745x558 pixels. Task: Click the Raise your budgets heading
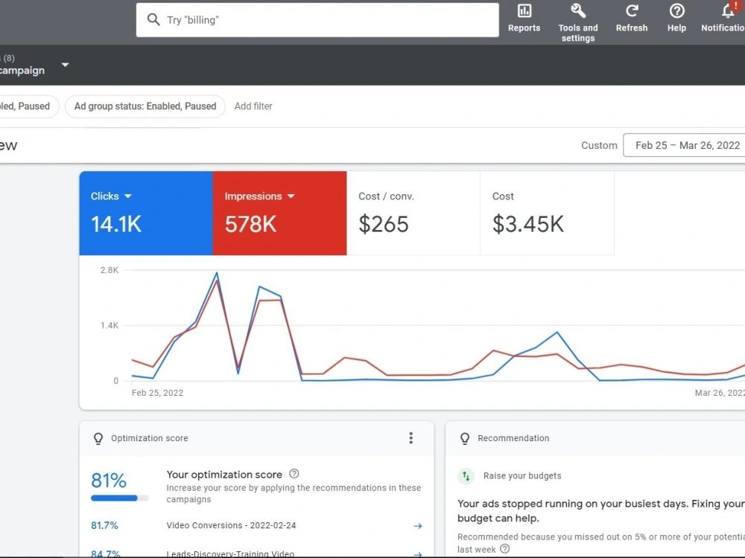(x=522, y=475)
